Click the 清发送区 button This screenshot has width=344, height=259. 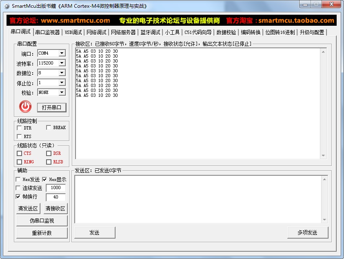[x=28, y=208]
